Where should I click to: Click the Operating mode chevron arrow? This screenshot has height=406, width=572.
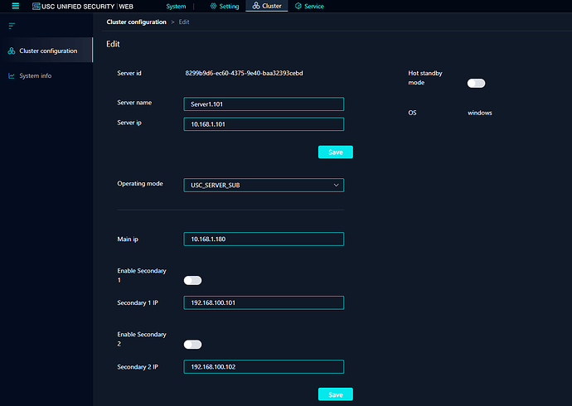(x=336, y=185)
